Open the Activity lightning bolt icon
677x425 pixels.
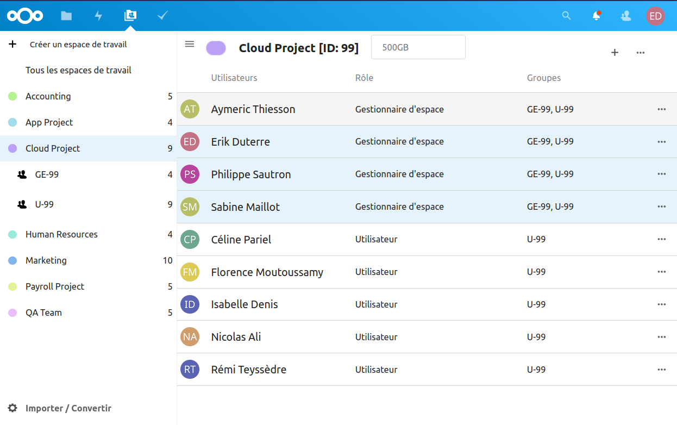(x=98, y=16)
